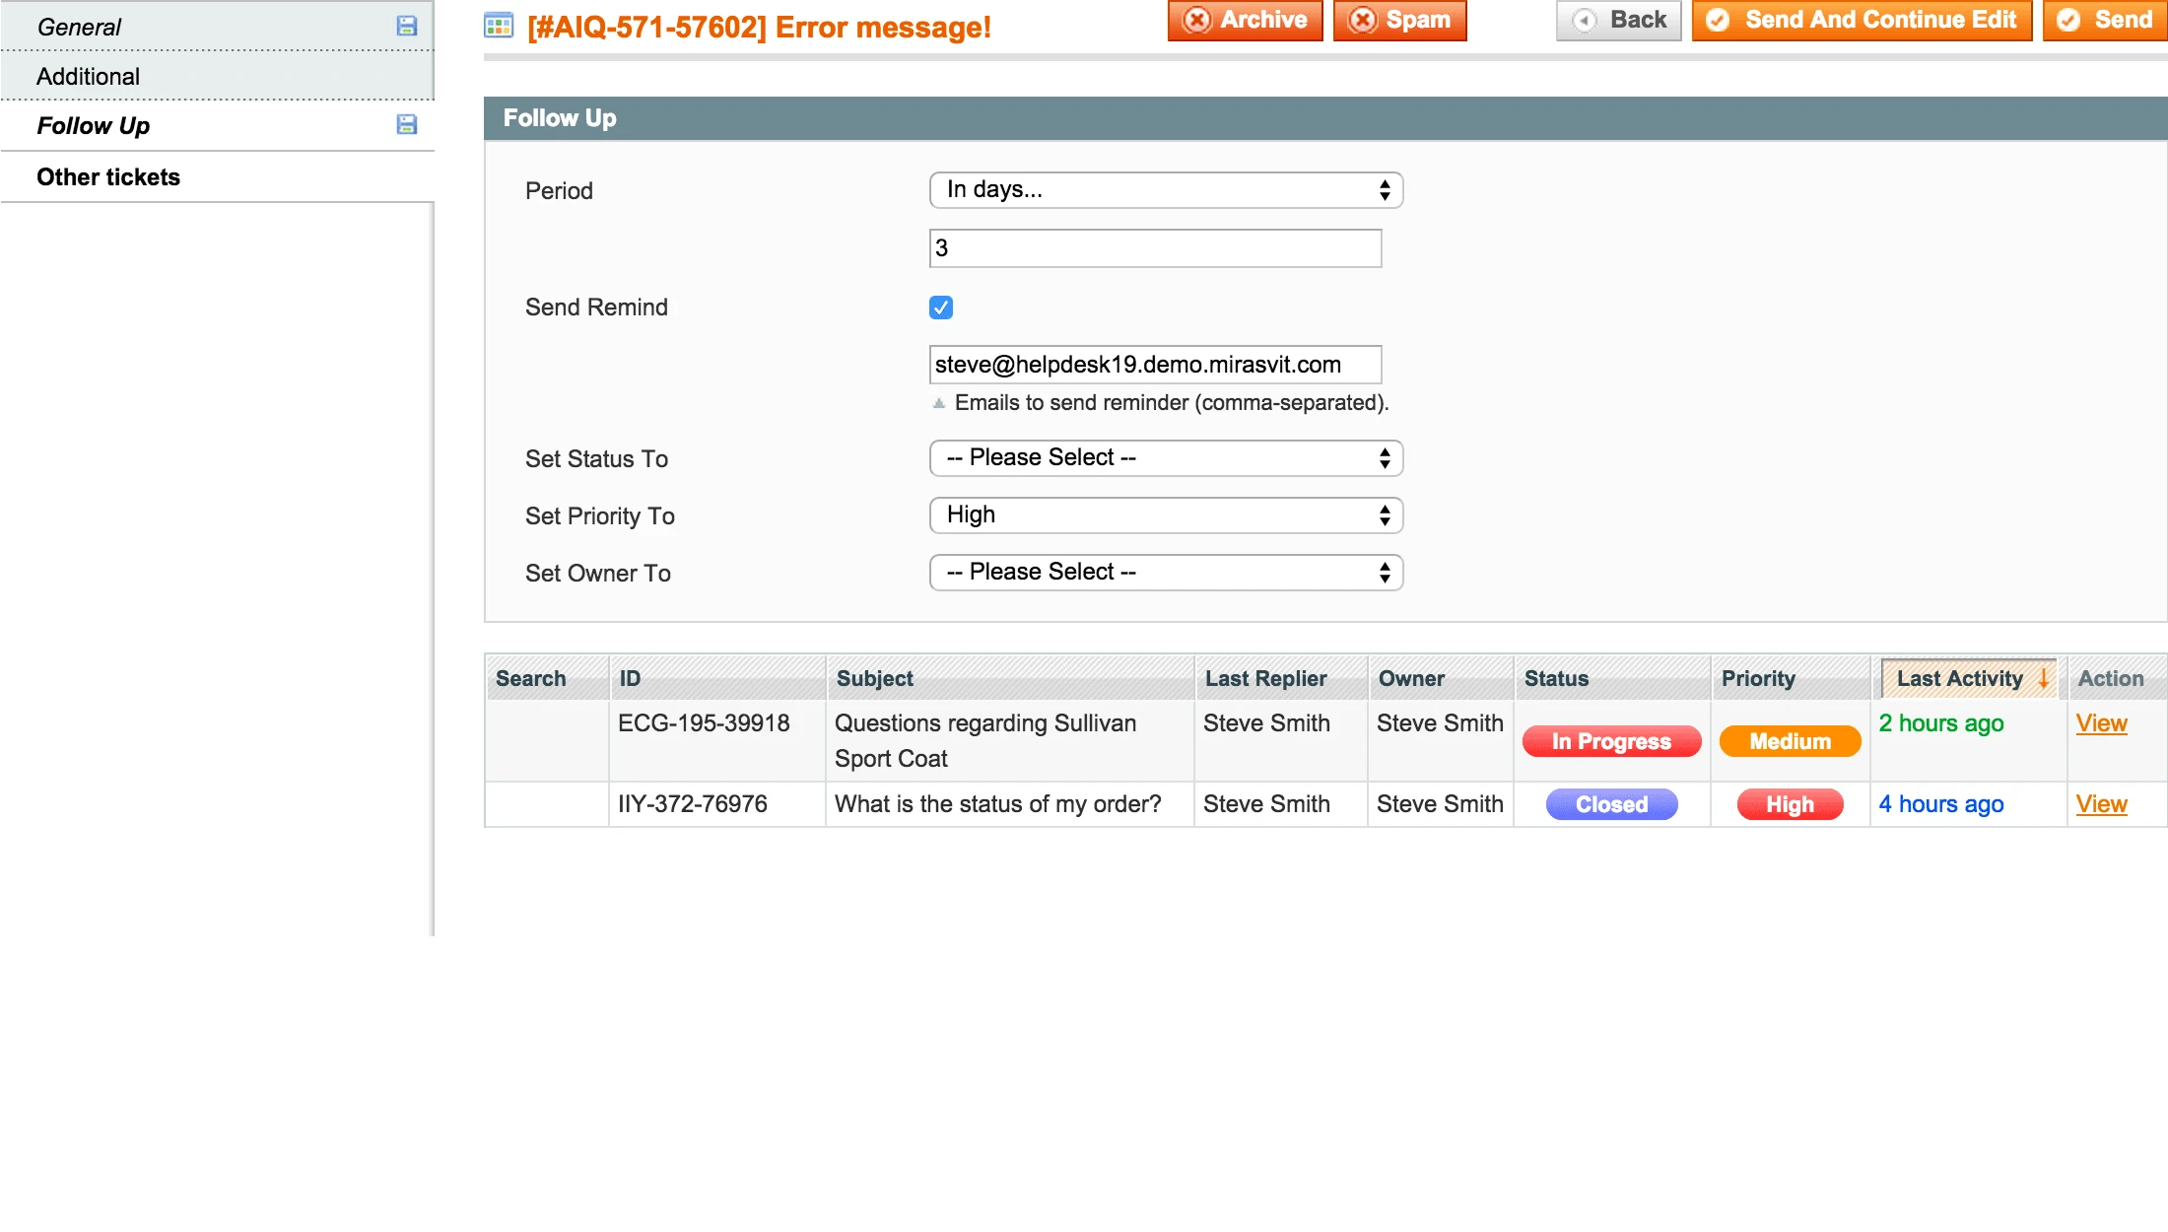The height and width of the screenshot is (1232, 2168).
Task: Open the Set Owner To dropdown
Action: pyautogui.click(x=1166, y=572)
